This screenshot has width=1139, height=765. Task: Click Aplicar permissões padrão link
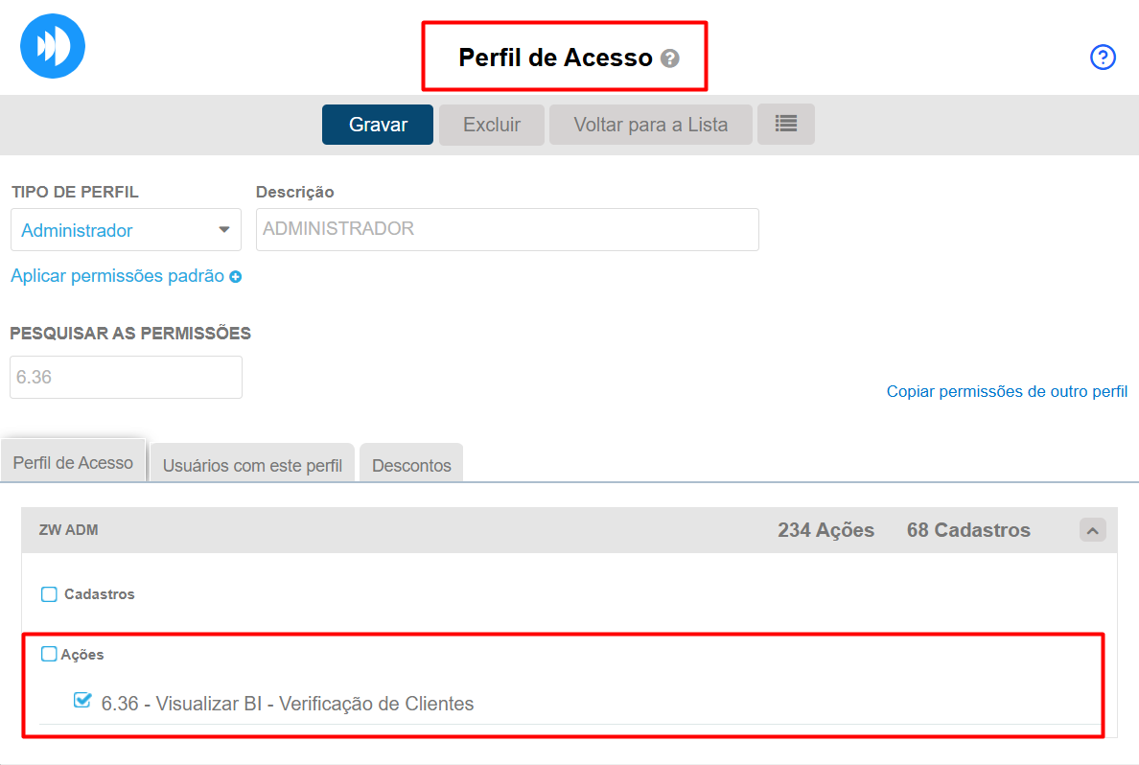(118, 276)
